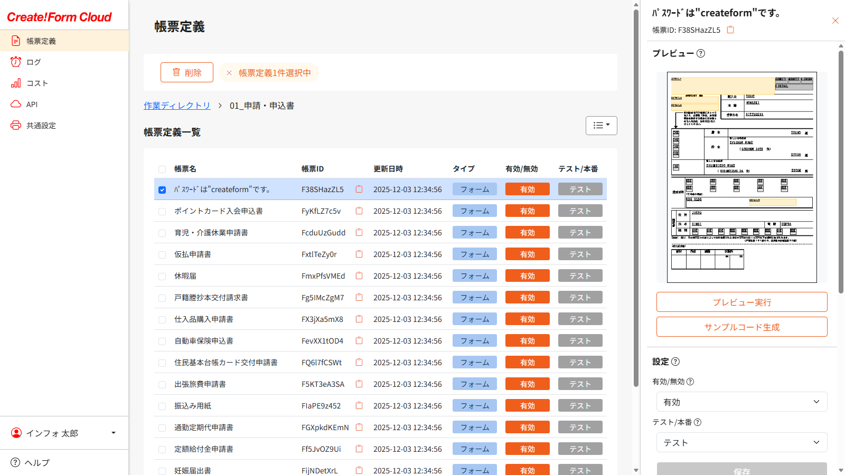
Task: Uncheck the パスワードは"createform"です。 row checkbox
Action: 162,190
